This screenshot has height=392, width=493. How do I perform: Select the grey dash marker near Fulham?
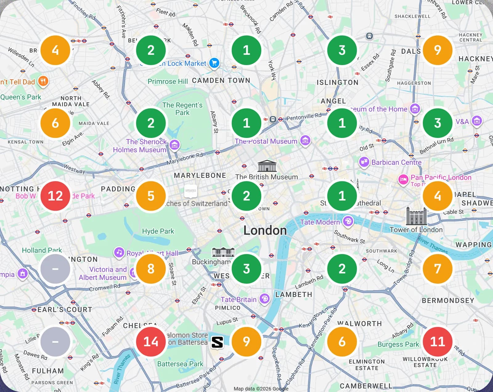pyautogui.click(x=55, y=341)
